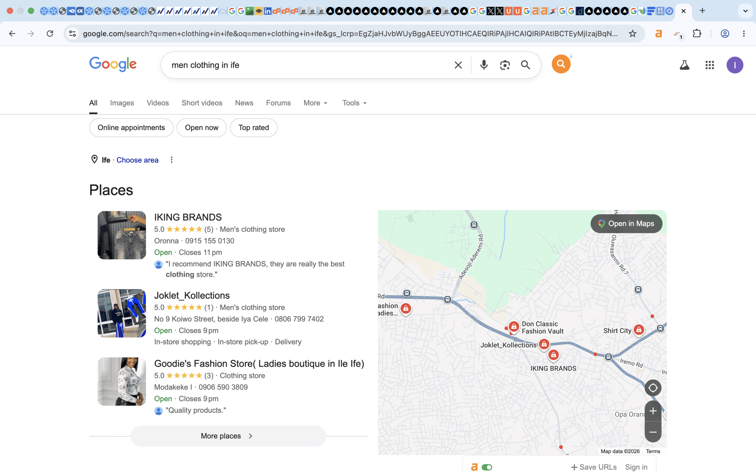The height and width of the screenshot is (472, 756).
Task: Toggle the green switch in extension bar
Action: pyautogui.click(x=487, y=467)
